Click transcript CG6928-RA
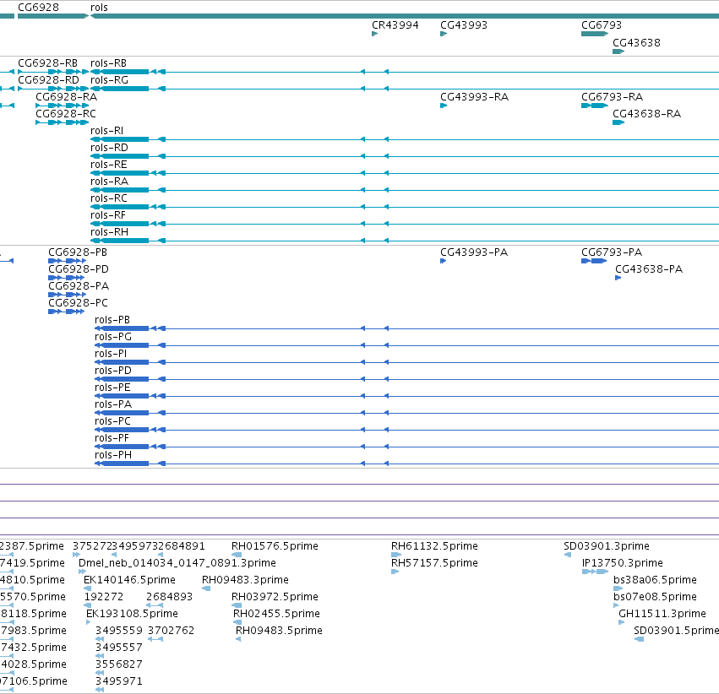This screenshot has width=719, height=694. pyautogui.click(x=67, y=97)
